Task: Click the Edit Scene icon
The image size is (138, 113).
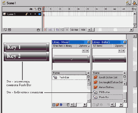Action: coord(128,3)
